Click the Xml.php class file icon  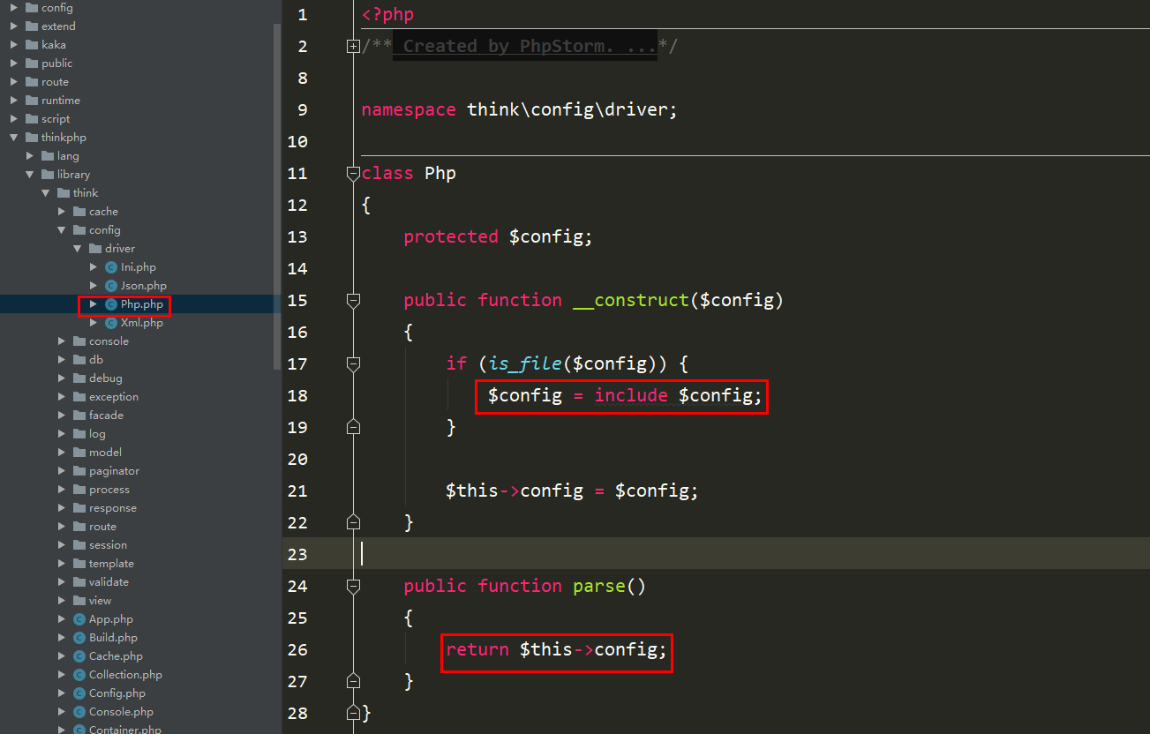tap(111, 323)
